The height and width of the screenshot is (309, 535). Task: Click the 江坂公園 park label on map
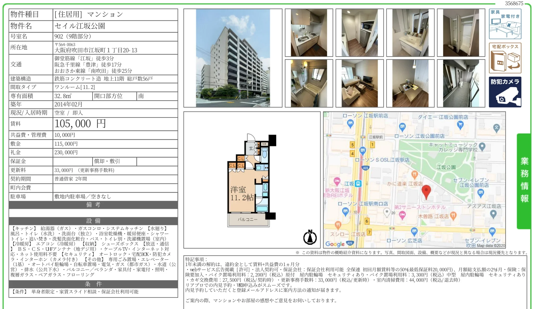[x=446, y=167]
